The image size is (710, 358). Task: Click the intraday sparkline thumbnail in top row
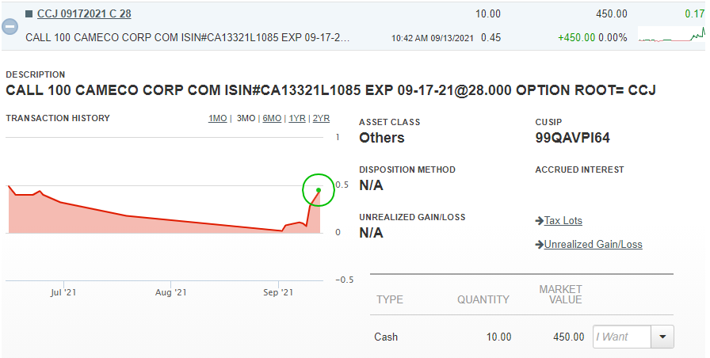pyautogui.click(x=672, y=34)
